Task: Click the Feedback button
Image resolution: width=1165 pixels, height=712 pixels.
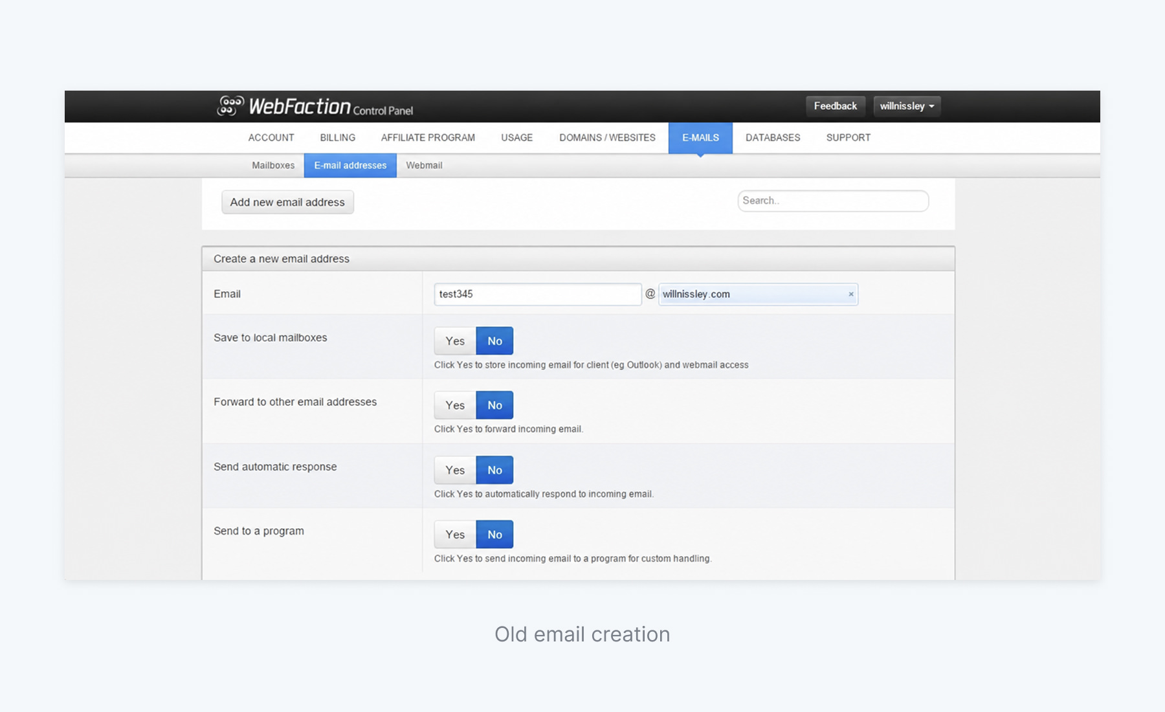Action: (x=835, y=106)
